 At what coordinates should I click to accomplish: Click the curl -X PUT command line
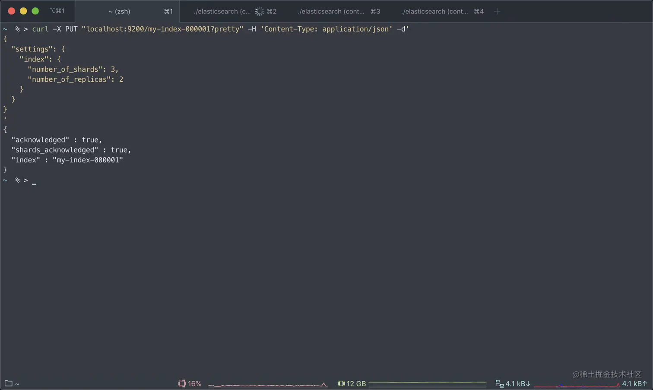(x=220, y=29)
